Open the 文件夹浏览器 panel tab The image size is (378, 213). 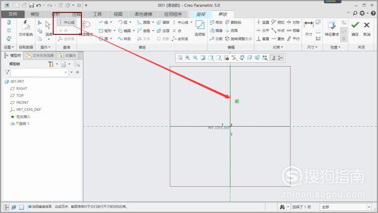click(40, 56)
